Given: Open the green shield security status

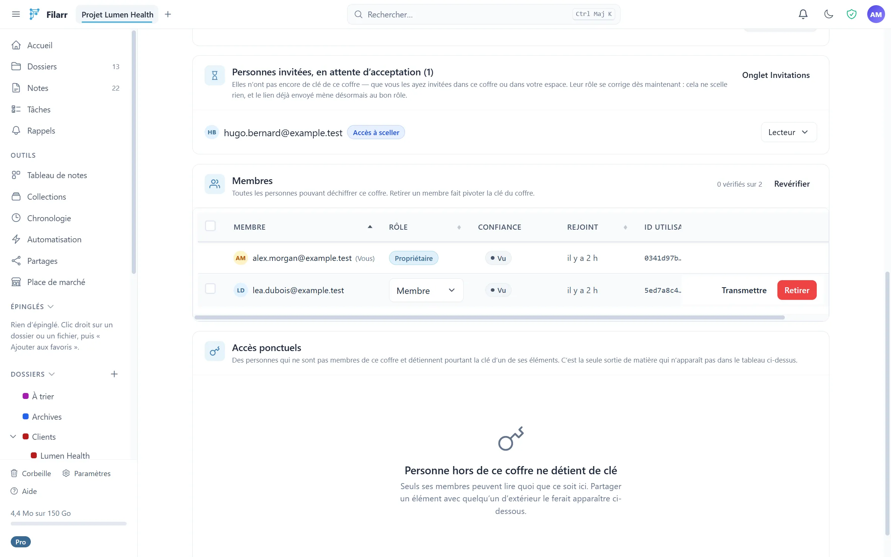Looking at the screenshot, I should pyautogui.click(x=851, y=14).
